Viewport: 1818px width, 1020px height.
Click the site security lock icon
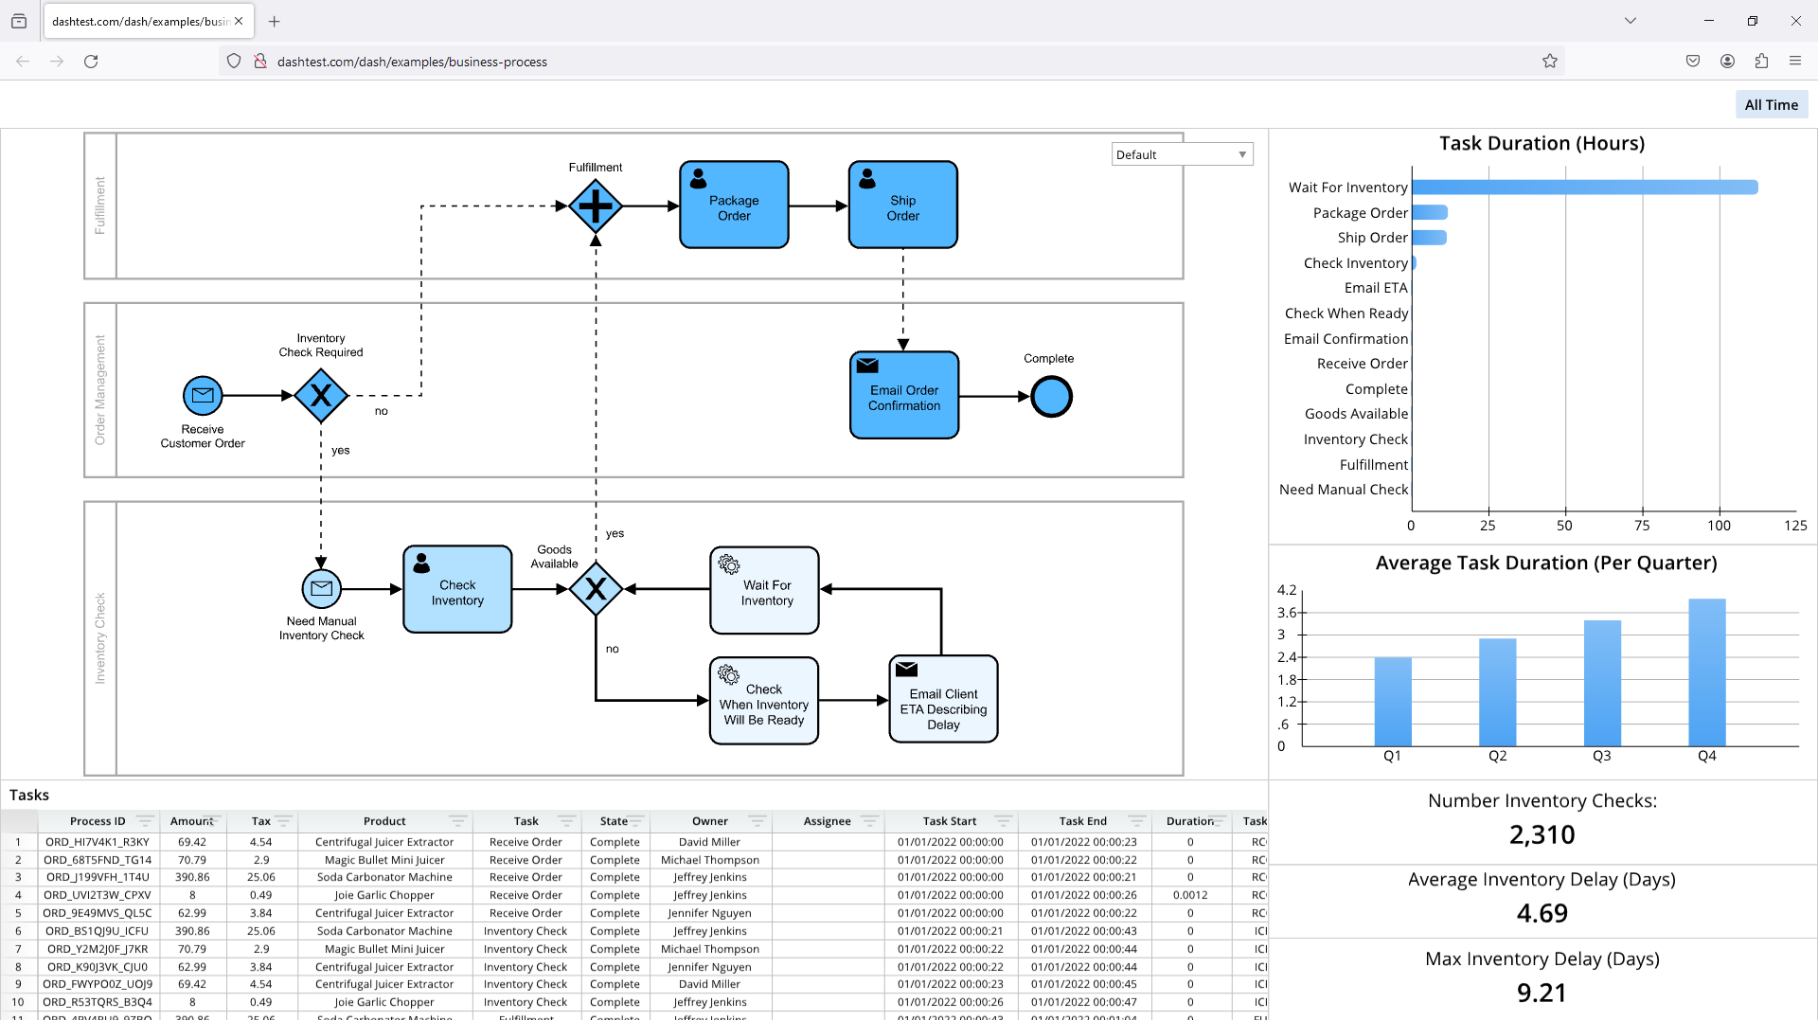click(x=260, y=62)
